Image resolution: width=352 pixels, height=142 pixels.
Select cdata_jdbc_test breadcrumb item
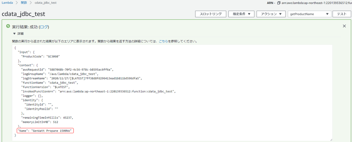[x=46, y=3]
